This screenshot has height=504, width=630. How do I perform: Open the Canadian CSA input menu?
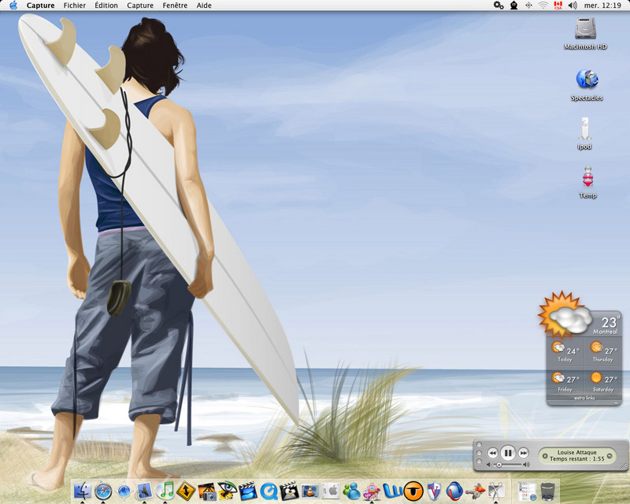(x=558, y=6)
